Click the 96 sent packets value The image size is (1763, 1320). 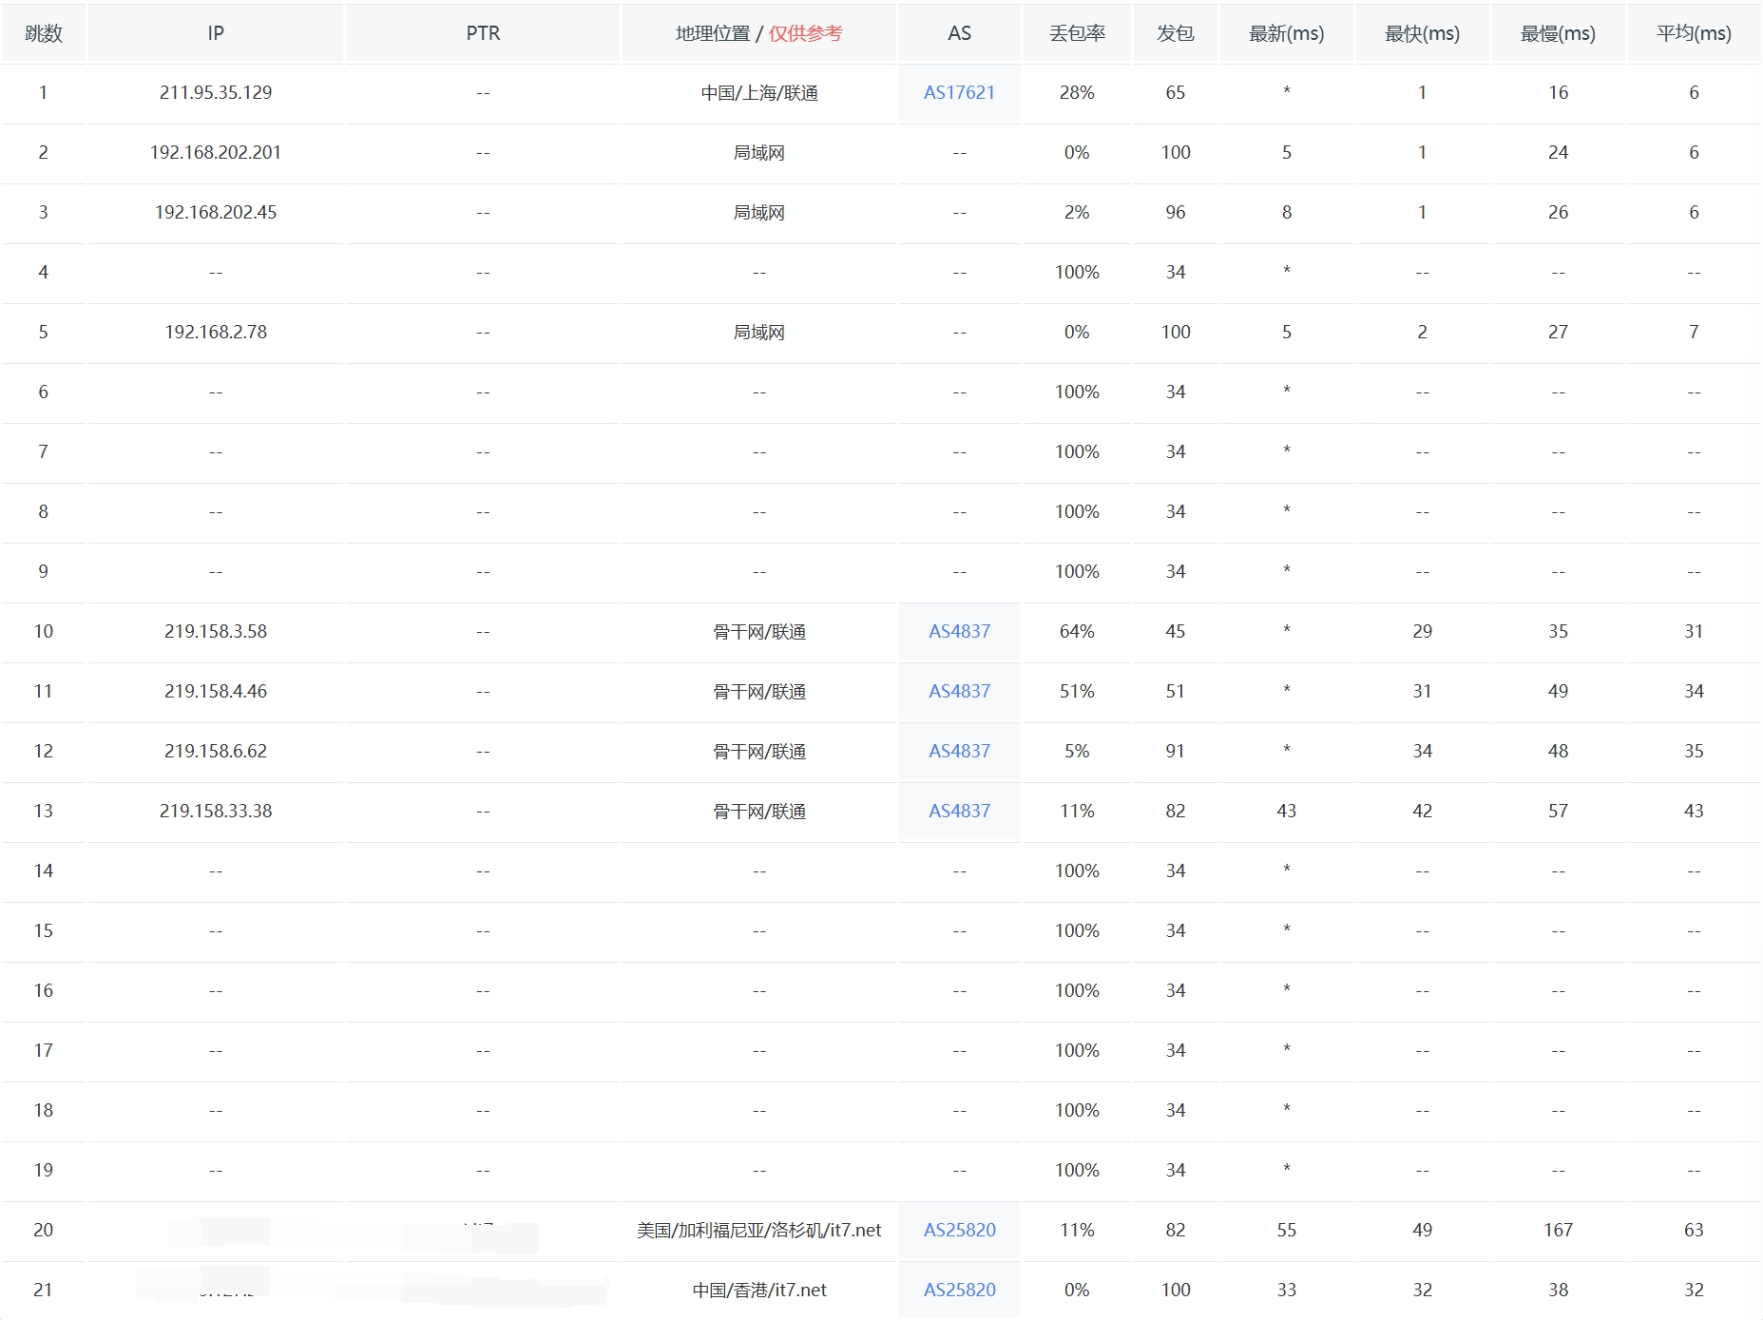1176,212
